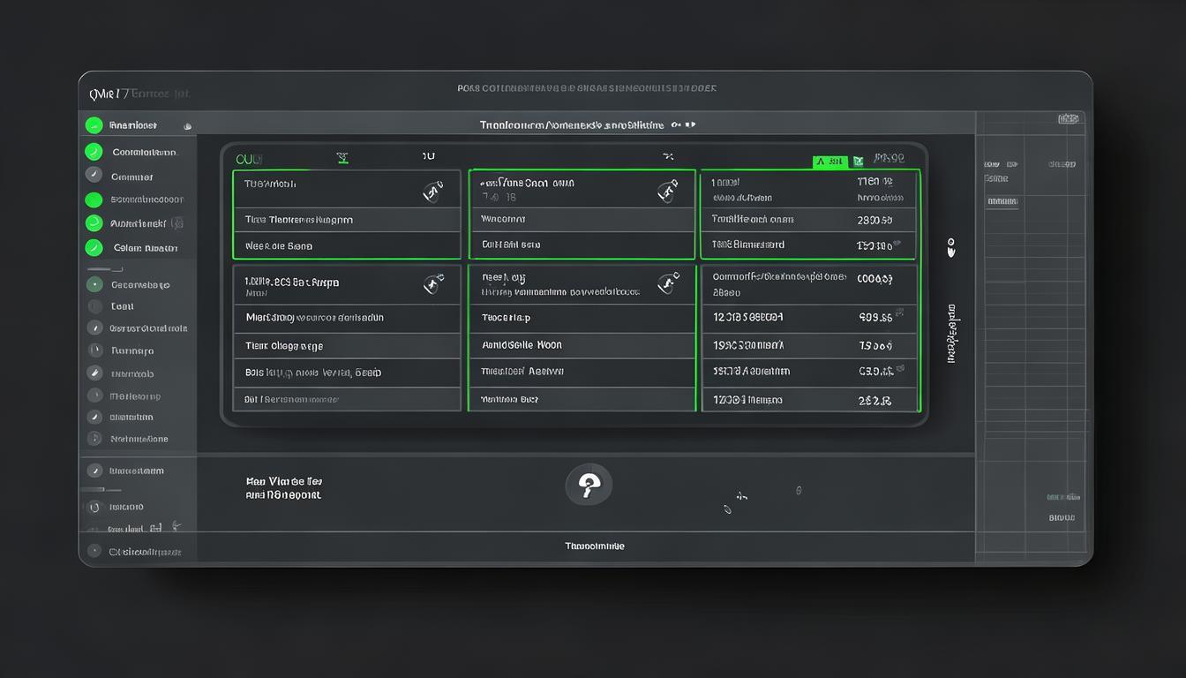Click the centered text in the bottom bar
1186x678 pixels.
594,546
